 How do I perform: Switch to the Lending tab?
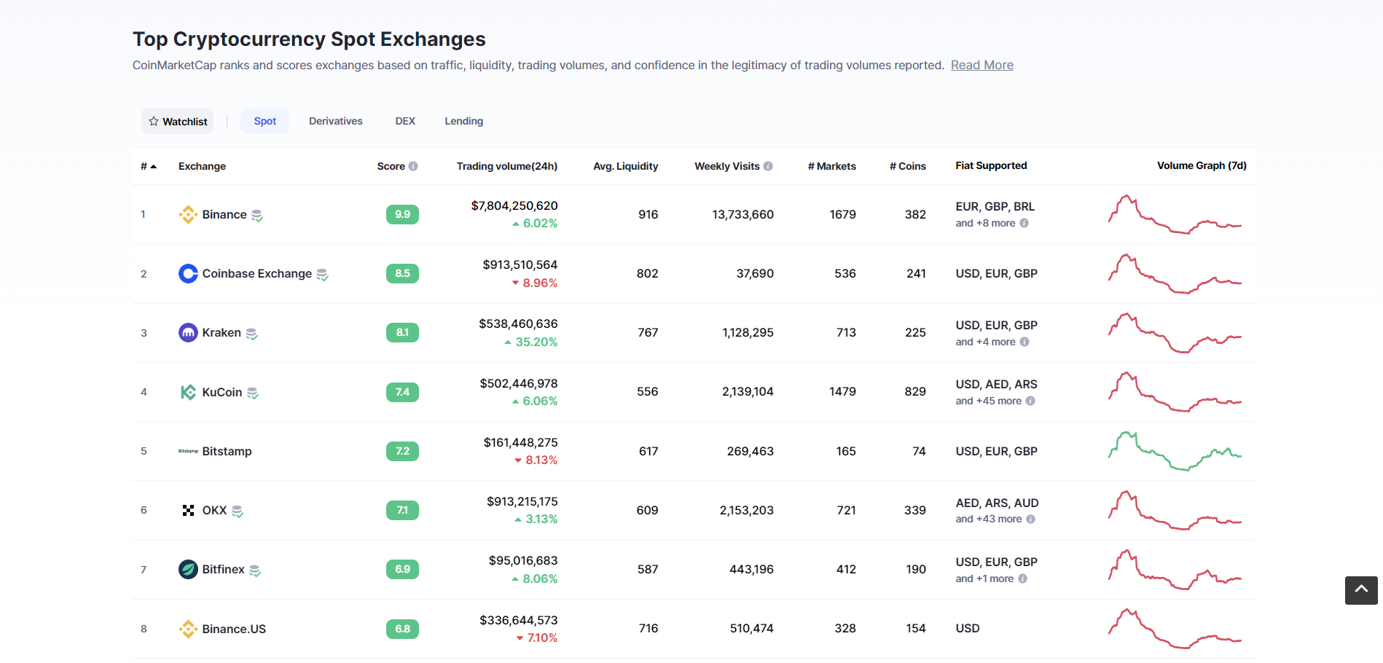[x=464, y=121]
